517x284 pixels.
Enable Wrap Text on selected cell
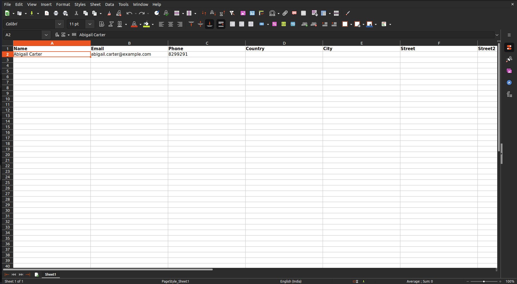221,24
